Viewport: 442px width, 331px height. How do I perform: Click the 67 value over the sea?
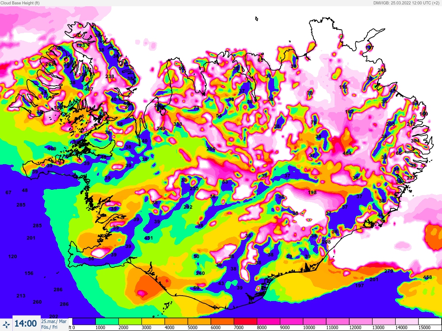(x=8, y=192)
